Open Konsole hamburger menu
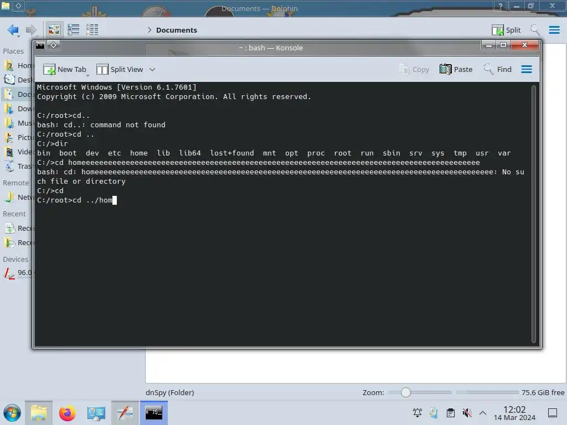 (x=527, y=69)
